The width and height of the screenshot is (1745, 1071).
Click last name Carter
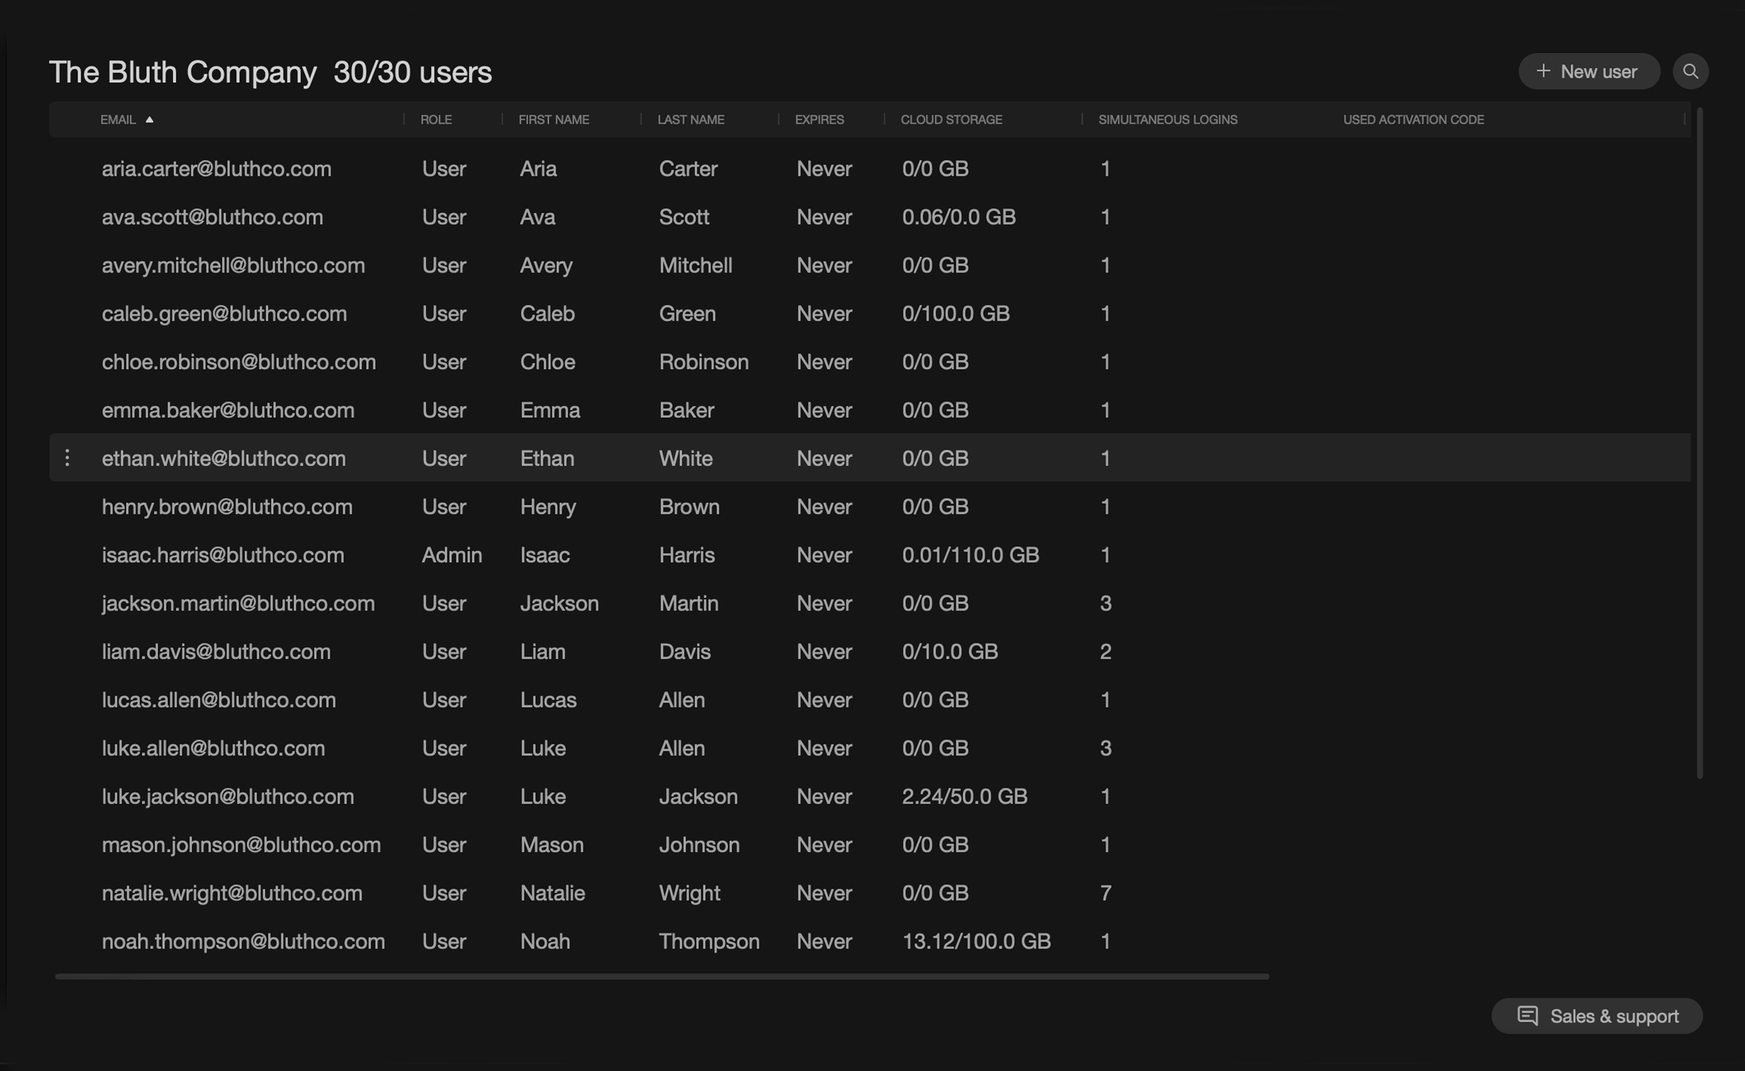688,169
